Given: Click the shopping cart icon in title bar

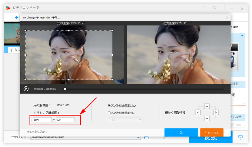Looking at the screenshot, I should click(x=215, y=8).
